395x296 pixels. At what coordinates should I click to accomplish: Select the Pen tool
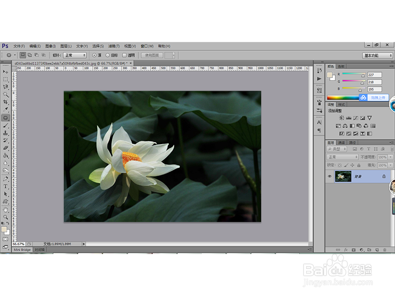pyautogui.click(x=5, y=179)
